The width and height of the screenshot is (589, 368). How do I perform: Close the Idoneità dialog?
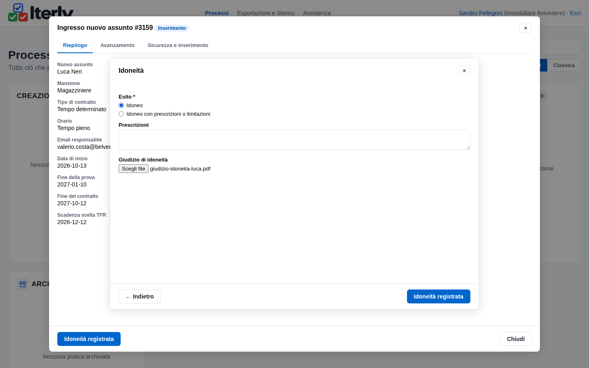click(x=464, y=71)
